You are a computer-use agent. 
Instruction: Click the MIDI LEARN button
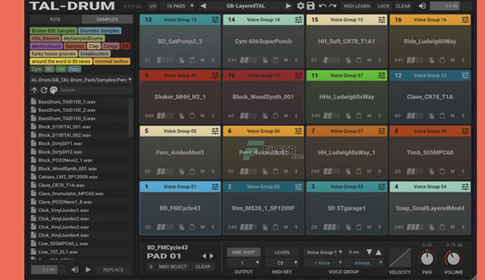click(x=357, y=6)
